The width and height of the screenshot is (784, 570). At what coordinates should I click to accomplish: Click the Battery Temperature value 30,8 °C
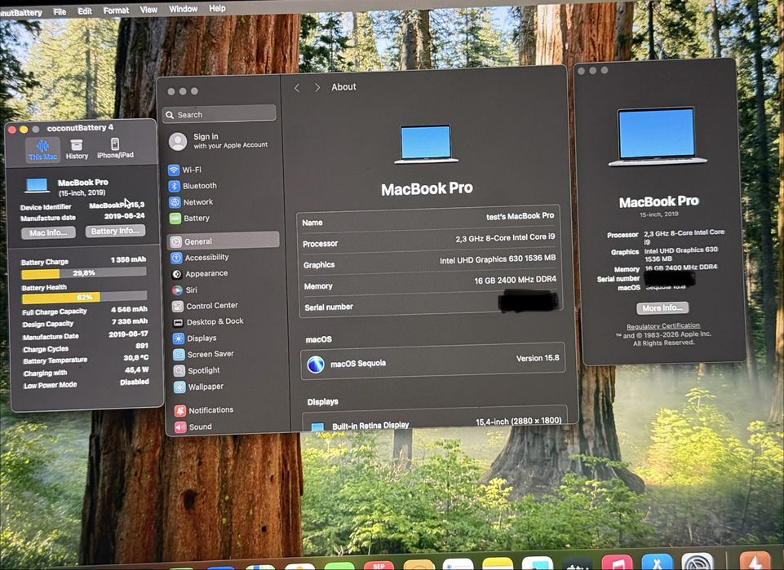pos(136,358)
